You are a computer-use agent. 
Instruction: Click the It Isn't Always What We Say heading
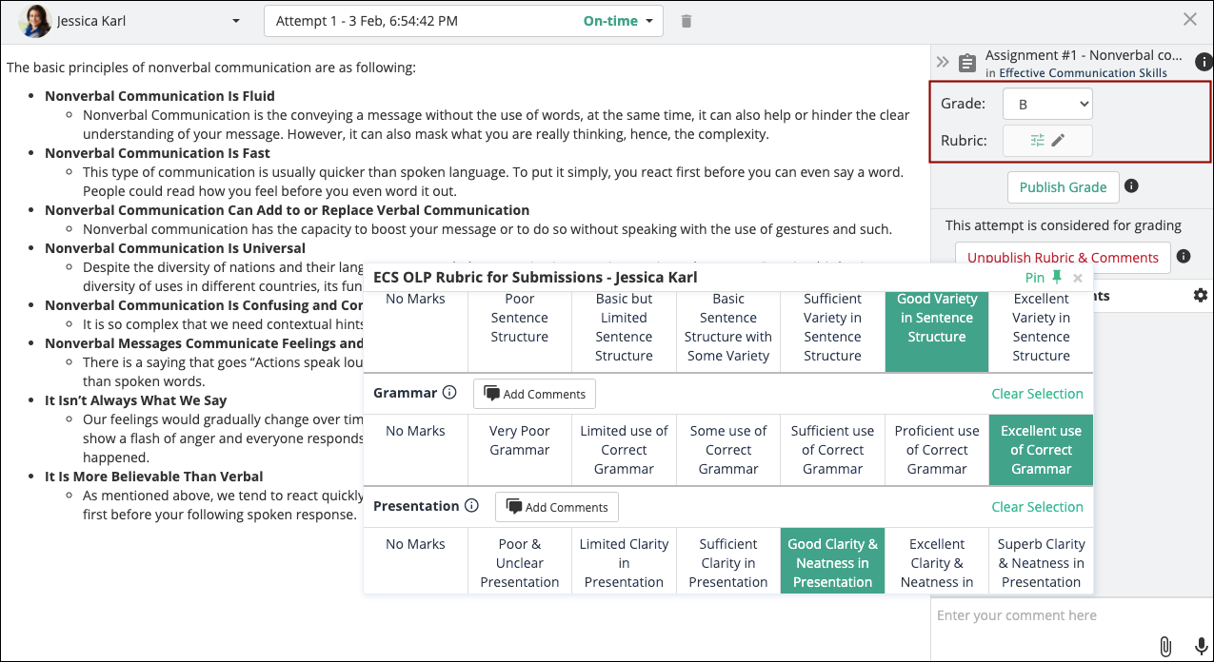136,400
